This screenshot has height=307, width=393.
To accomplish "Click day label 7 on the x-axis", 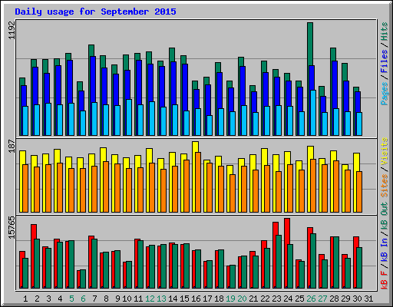I will [x=94, y=299].
